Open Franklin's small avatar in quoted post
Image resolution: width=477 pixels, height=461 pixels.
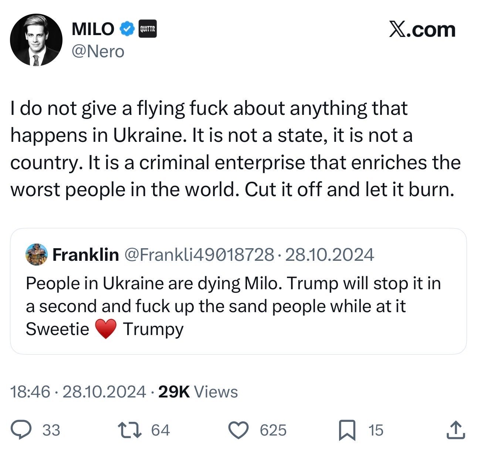coord(37,255)
